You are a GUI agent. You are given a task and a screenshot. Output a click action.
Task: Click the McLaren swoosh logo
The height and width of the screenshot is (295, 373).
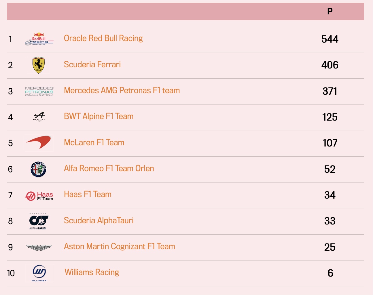point(39,142)
